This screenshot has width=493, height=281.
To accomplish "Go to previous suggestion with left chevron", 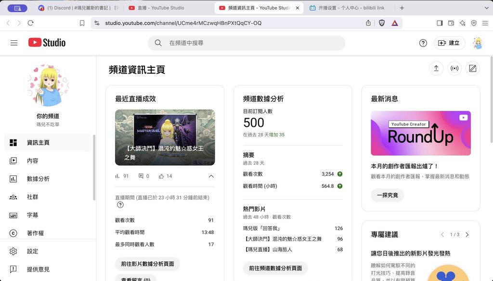I will pos(442,234).
